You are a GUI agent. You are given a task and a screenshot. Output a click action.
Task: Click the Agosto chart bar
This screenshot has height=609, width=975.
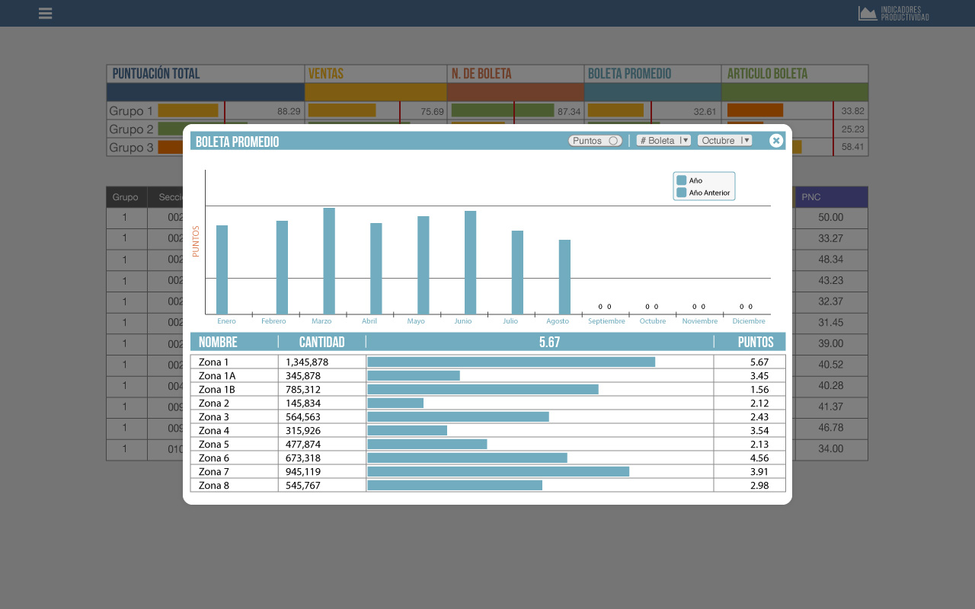564,277
